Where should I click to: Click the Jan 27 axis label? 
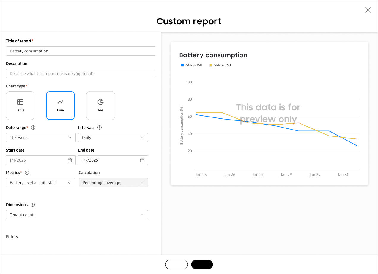click(258, 175)
